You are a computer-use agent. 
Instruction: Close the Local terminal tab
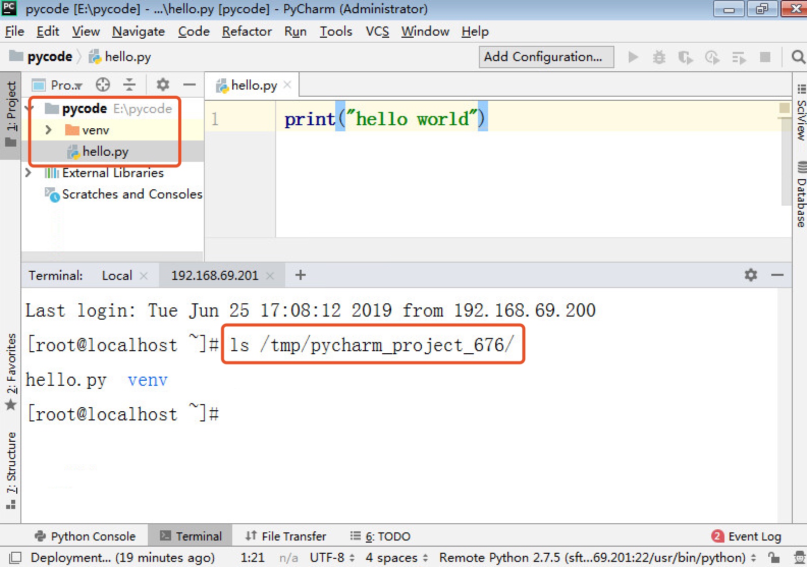(144, 276)
